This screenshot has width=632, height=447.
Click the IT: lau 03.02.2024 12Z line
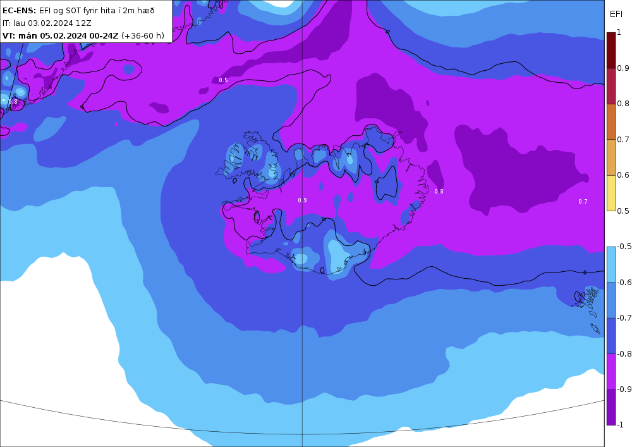pyautogui.click(x=47, y=23)
